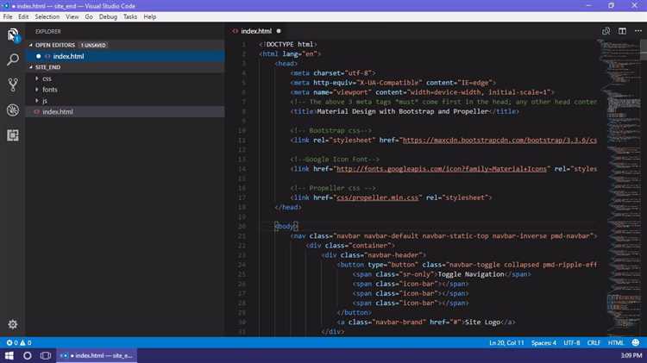Click the closing head tag line
647x363 pixels.
[x=288, y=207]
